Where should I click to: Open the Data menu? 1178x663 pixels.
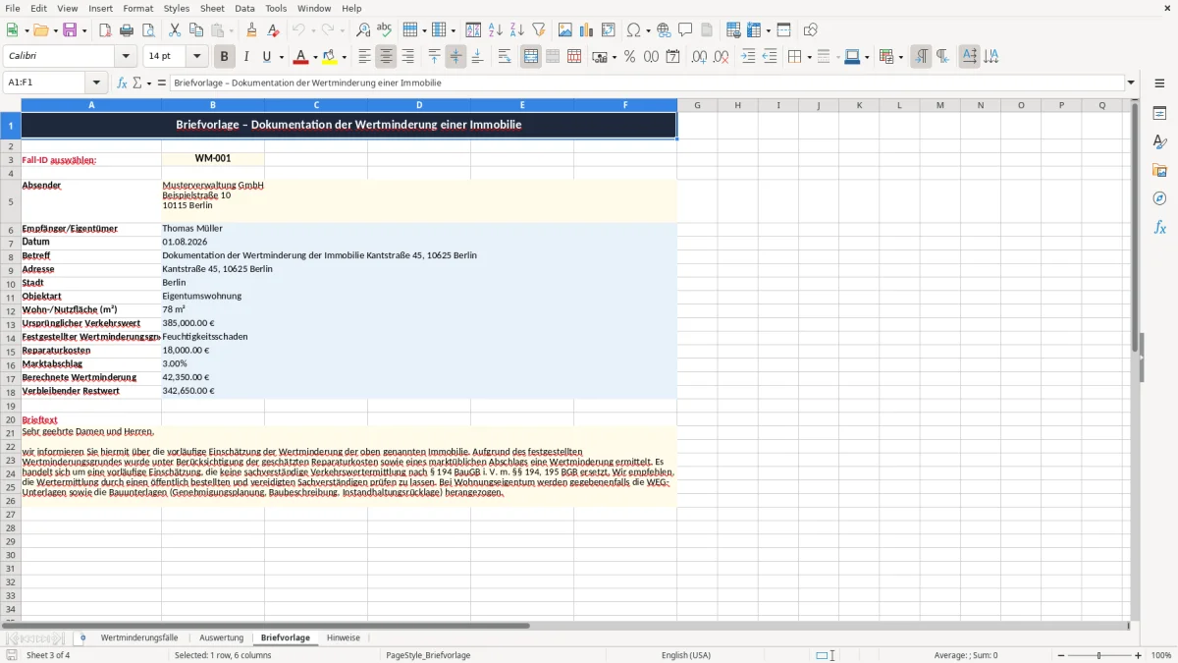(x=244, y=8)
